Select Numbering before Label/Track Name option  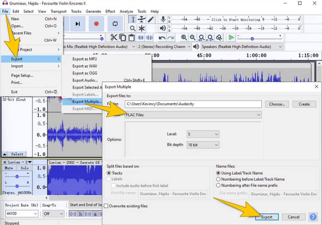coord(218,179)
